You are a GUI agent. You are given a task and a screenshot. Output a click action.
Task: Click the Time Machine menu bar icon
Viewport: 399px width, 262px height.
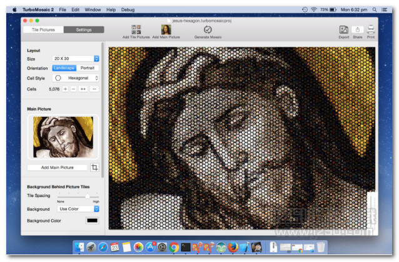305,9
